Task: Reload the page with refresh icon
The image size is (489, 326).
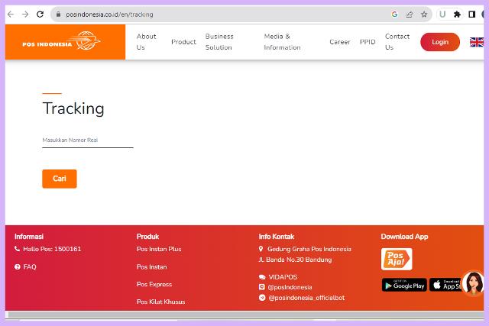Action: pos(40,15)
